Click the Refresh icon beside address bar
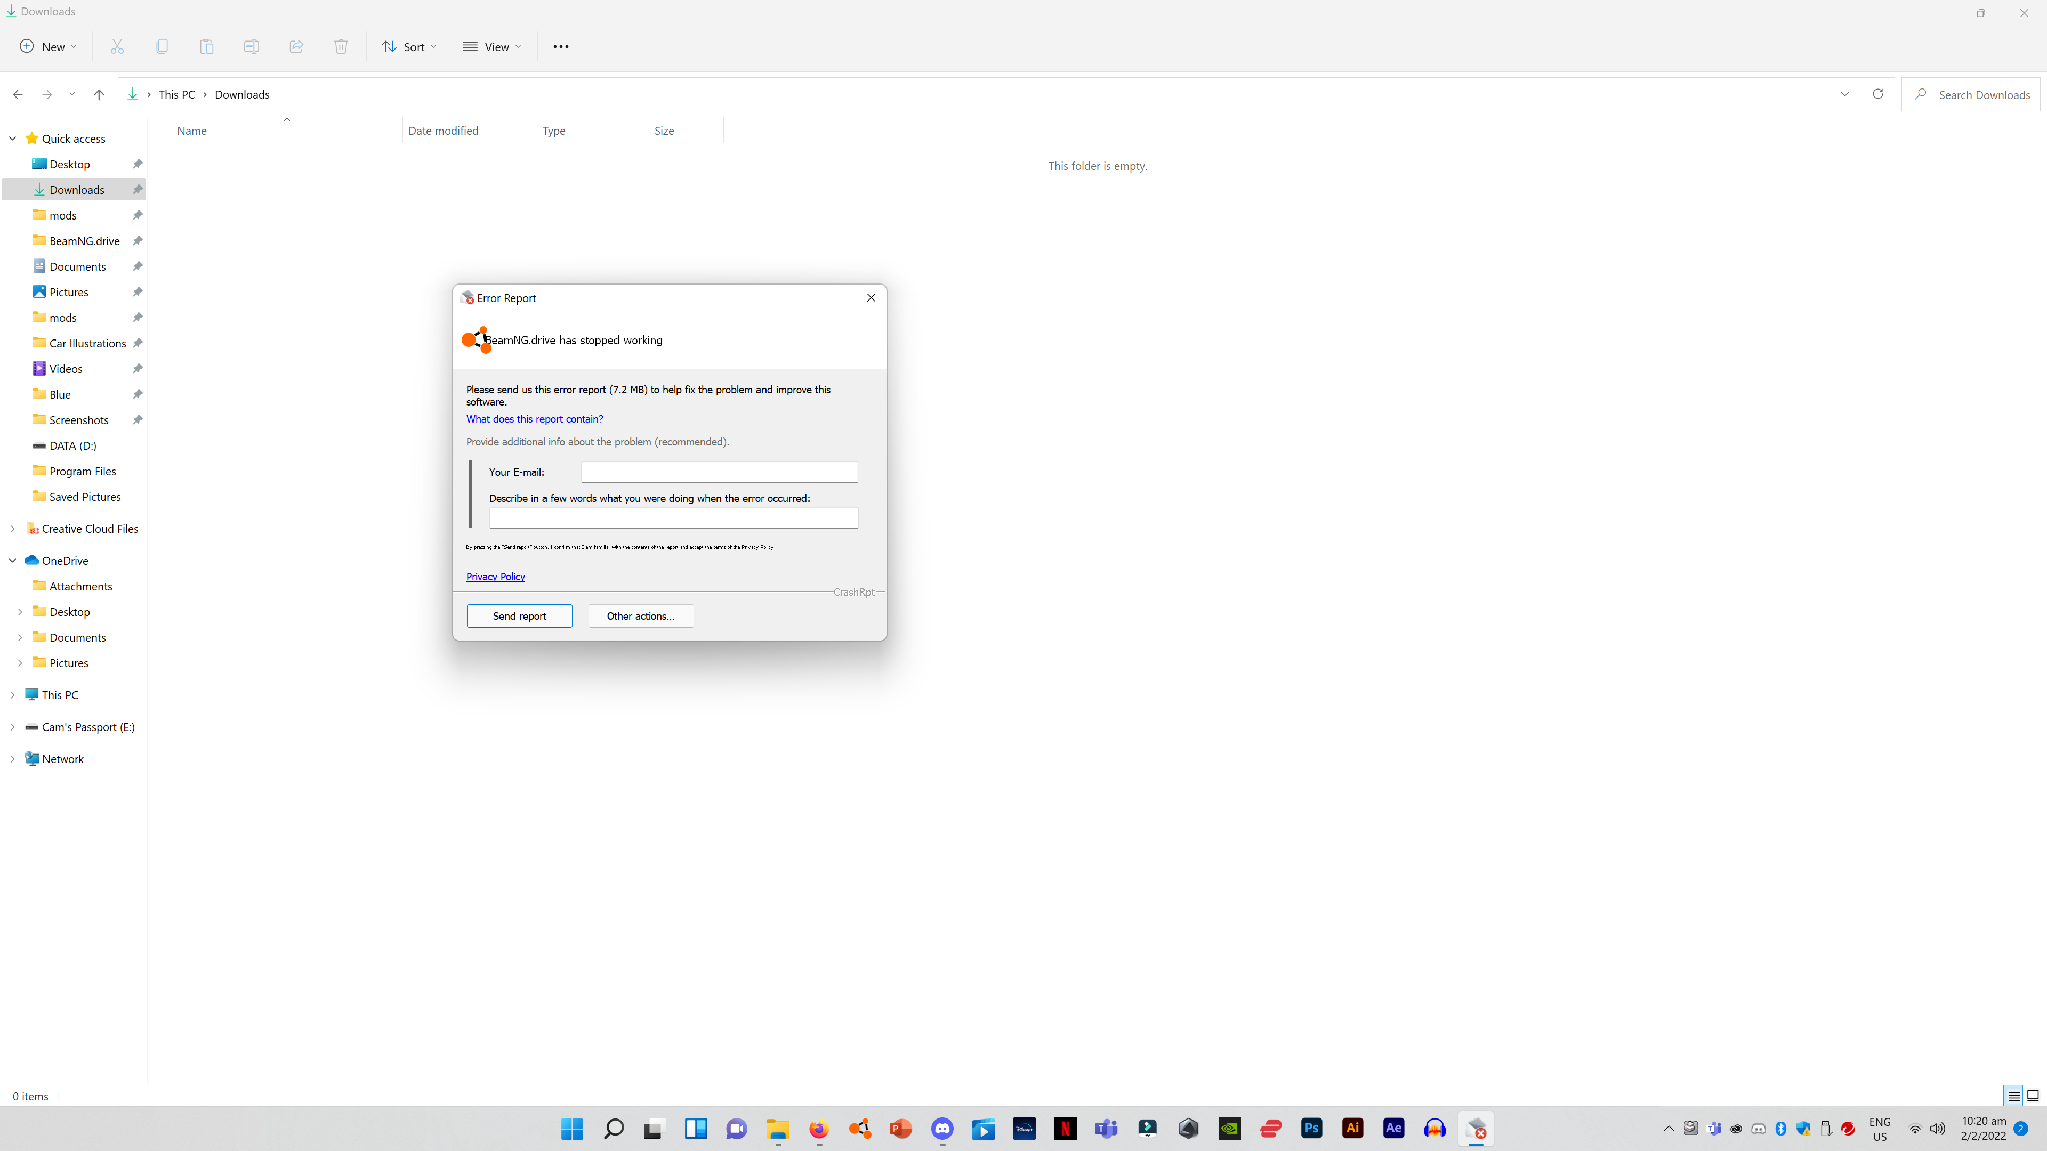Image resolution: width=2047 pixels, height=1151 pixels. click(1877, 94)
